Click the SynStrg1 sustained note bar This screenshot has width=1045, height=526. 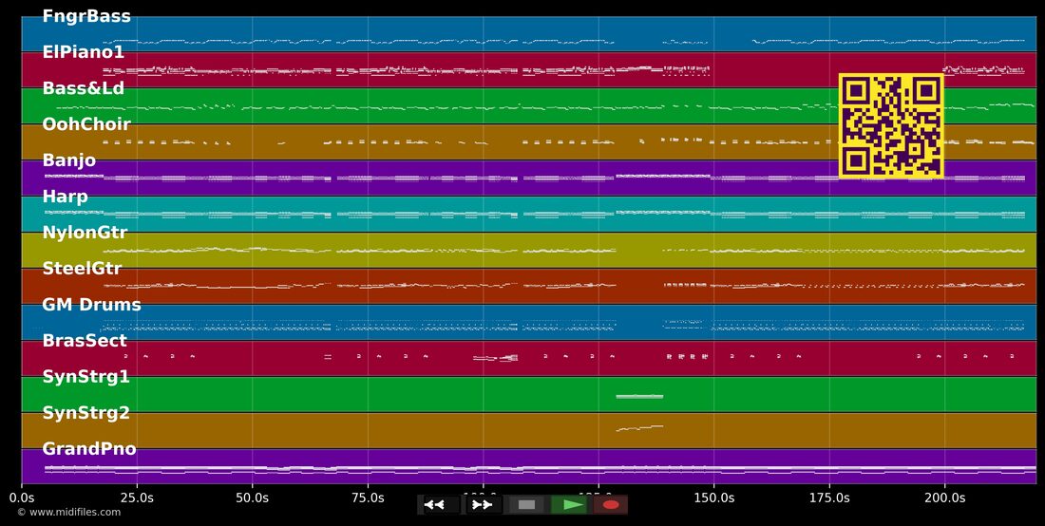click(639, 396)
